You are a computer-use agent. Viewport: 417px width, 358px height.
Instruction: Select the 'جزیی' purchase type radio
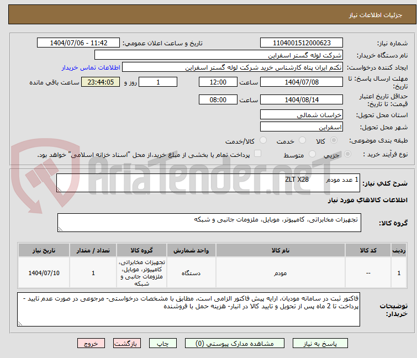tap(347, 154)
